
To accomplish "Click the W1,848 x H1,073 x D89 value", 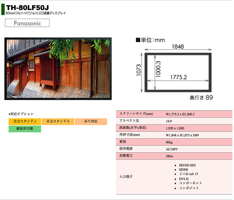I will (x=182, y=135).
